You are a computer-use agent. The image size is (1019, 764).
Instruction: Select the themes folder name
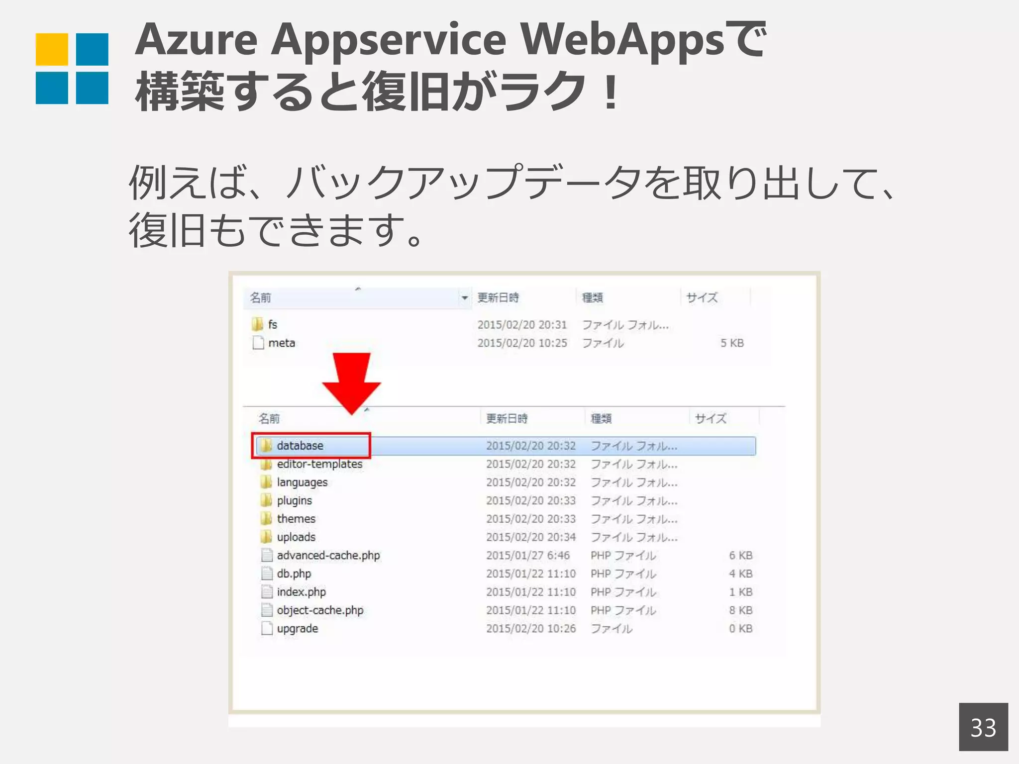point(296,519)
